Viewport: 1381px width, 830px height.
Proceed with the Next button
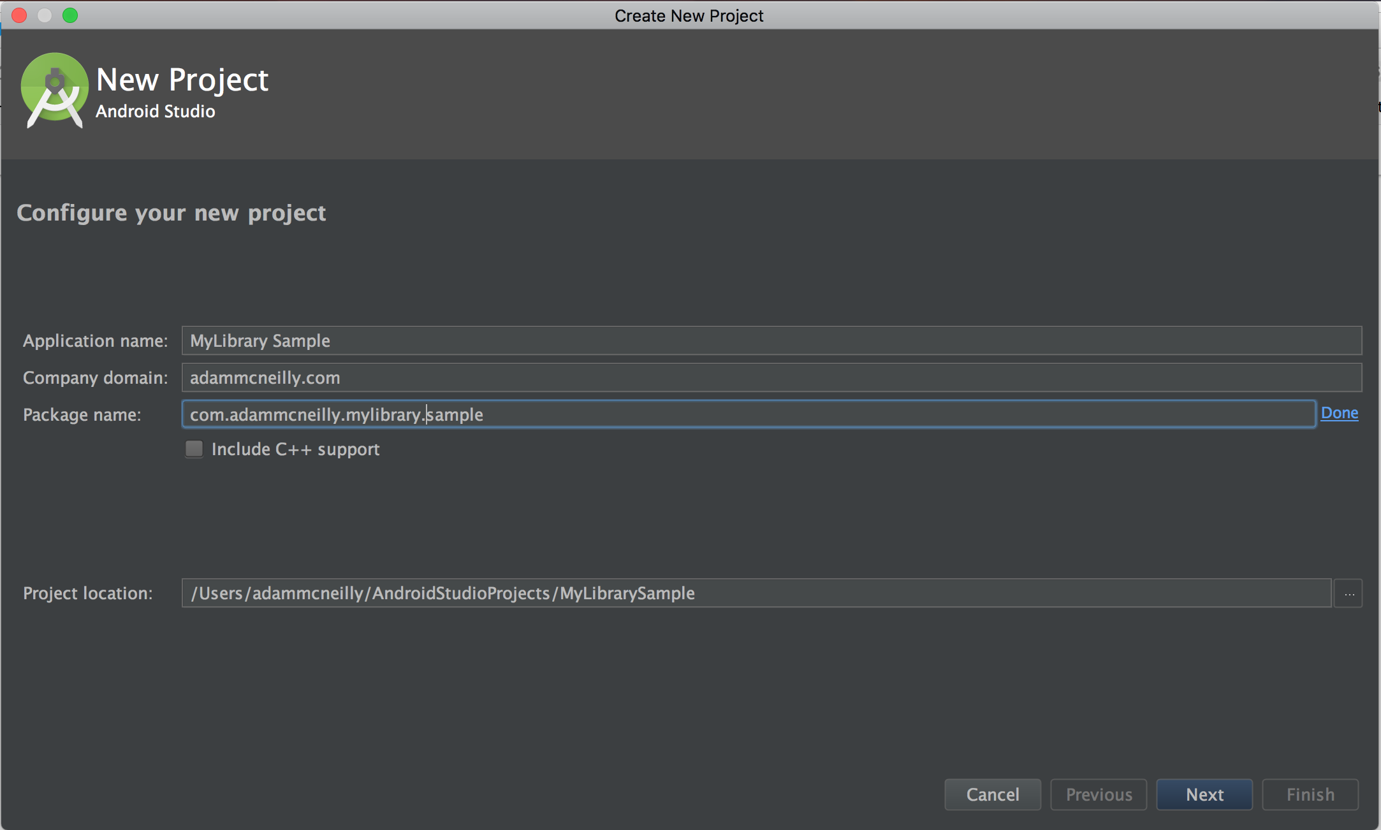pos(1204,795)
